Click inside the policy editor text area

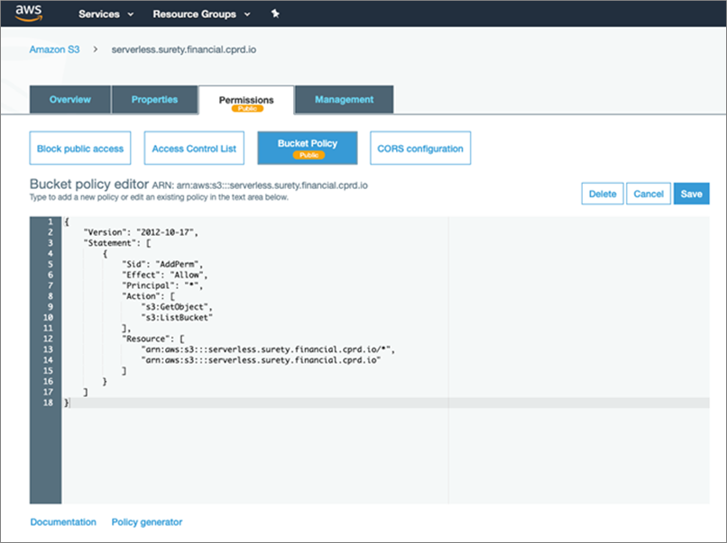coord(385,360)
